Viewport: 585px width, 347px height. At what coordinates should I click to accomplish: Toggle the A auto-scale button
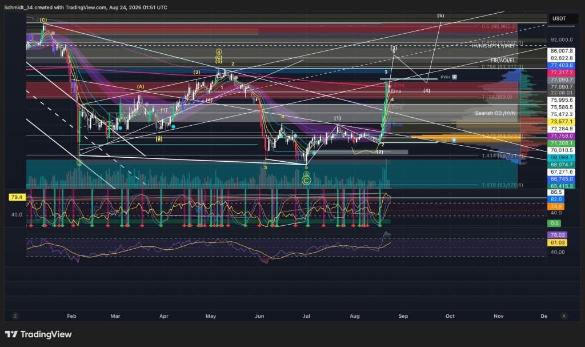pos(564,316)
